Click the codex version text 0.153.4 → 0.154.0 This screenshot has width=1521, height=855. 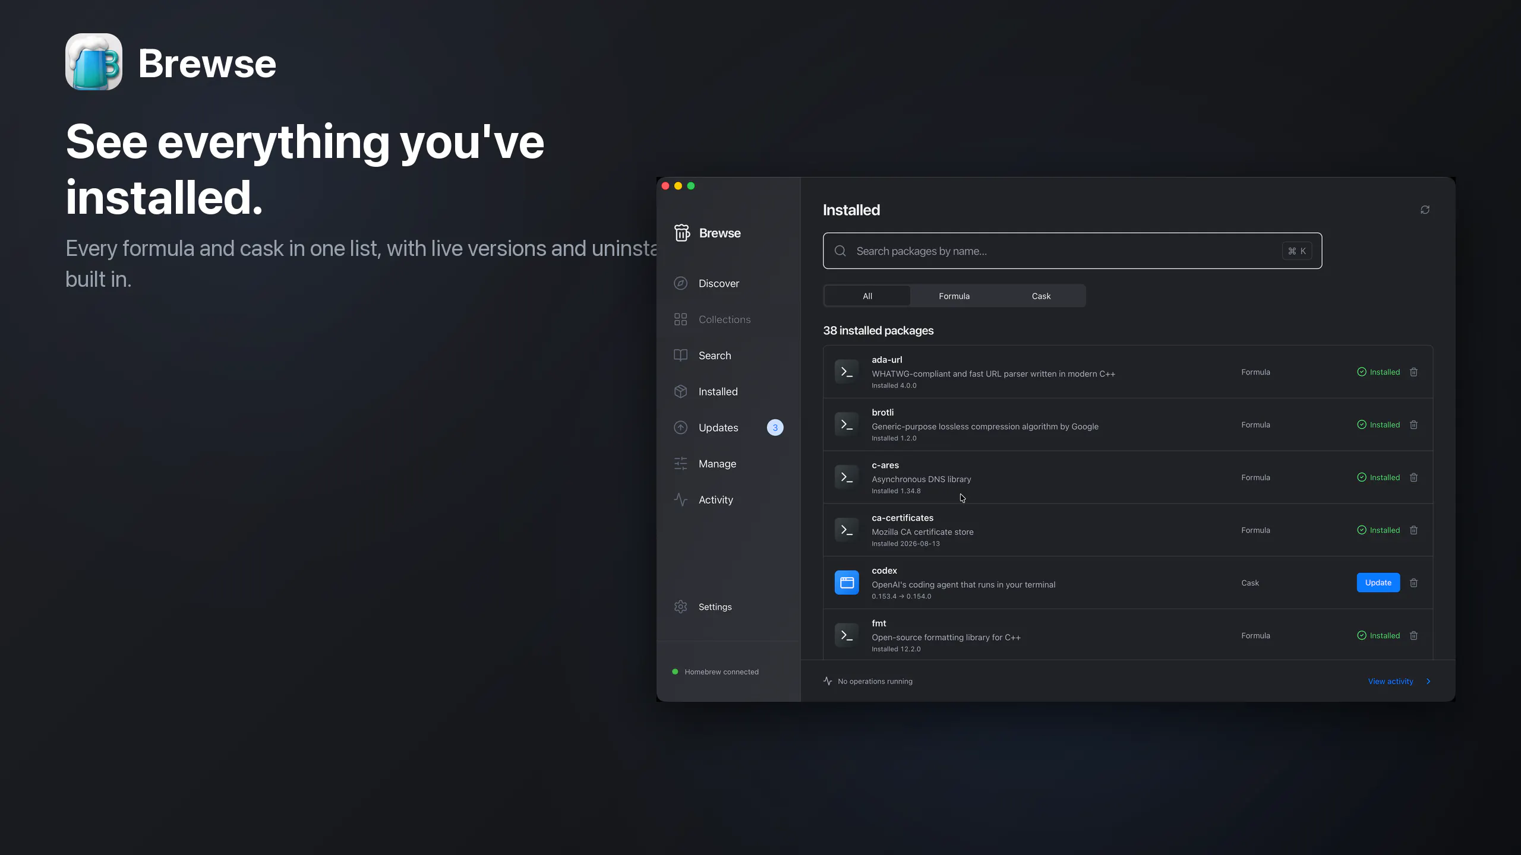point(901,596)
